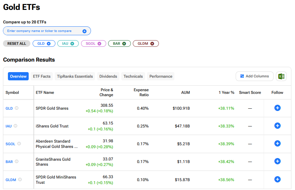Image resolution: width=295 pixels, height=190 pixels.
Task: Remove GLD chip using its x icon
Action: point(49,43)
